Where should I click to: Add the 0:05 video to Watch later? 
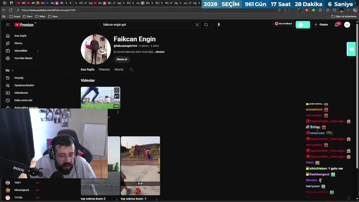tap(117, 90)
